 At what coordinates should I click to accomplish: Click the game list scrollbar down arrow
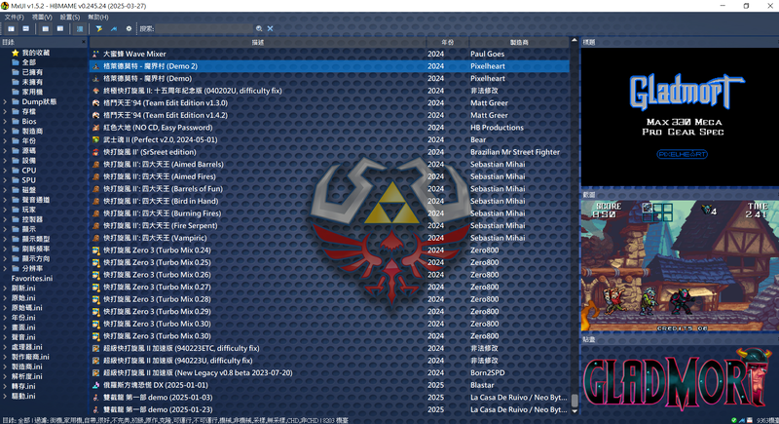point(575,411)
